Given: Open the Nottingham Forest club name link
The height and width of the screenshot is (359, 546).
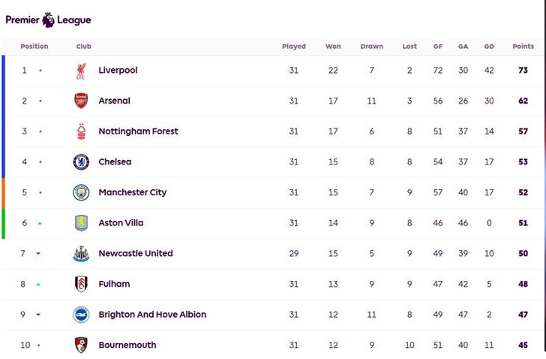Looking at the screenshot, I should pyautogui.click(x=138, y=131).
